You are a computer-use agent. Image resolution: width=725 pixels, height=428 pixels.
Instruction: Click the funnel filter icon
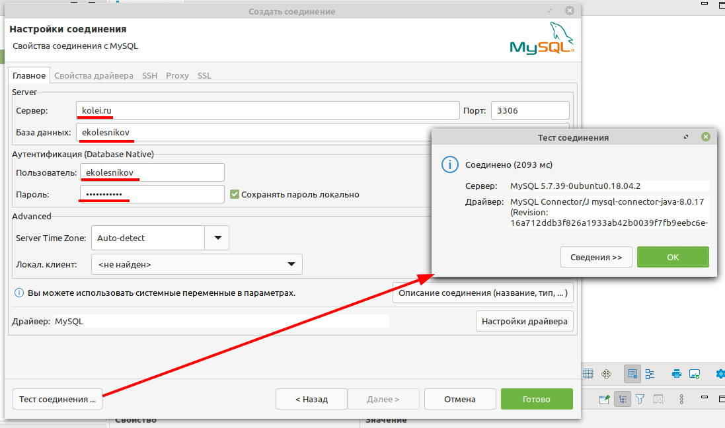click(x=640, y=399)
